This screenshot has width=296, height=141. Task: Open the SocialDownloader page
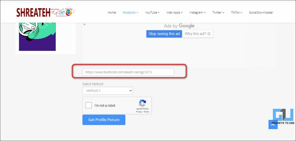pyautogui.click(x=261, y=12)
